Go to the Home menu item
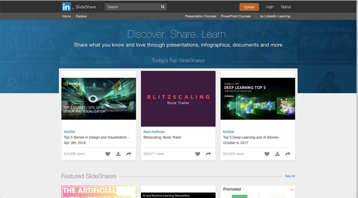 (x=66, y=16)
